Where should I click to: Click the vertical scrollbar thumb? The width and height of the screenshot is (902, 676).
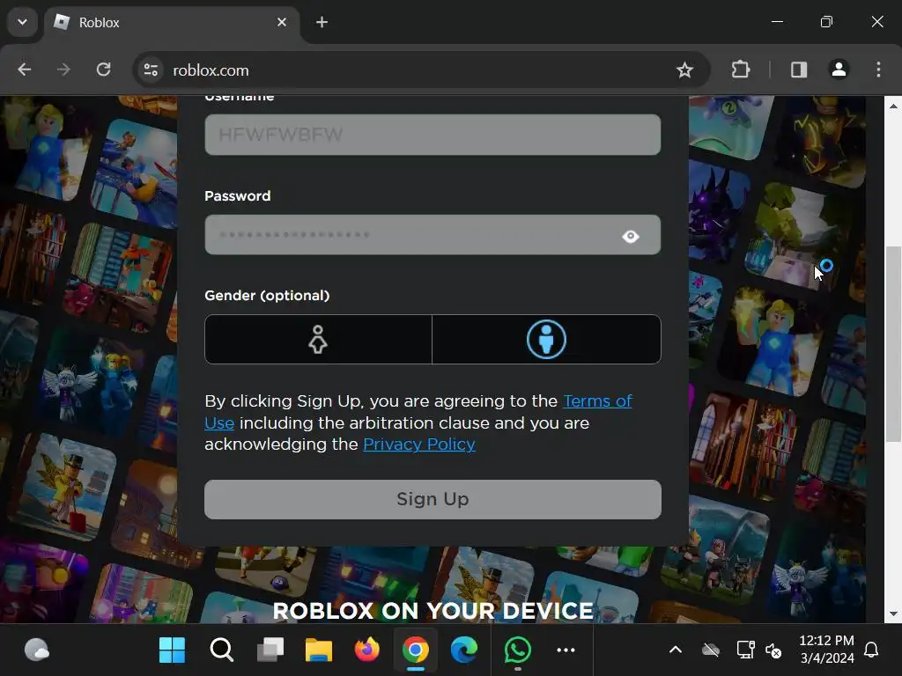pyautogui.click(x=893, y=344)
